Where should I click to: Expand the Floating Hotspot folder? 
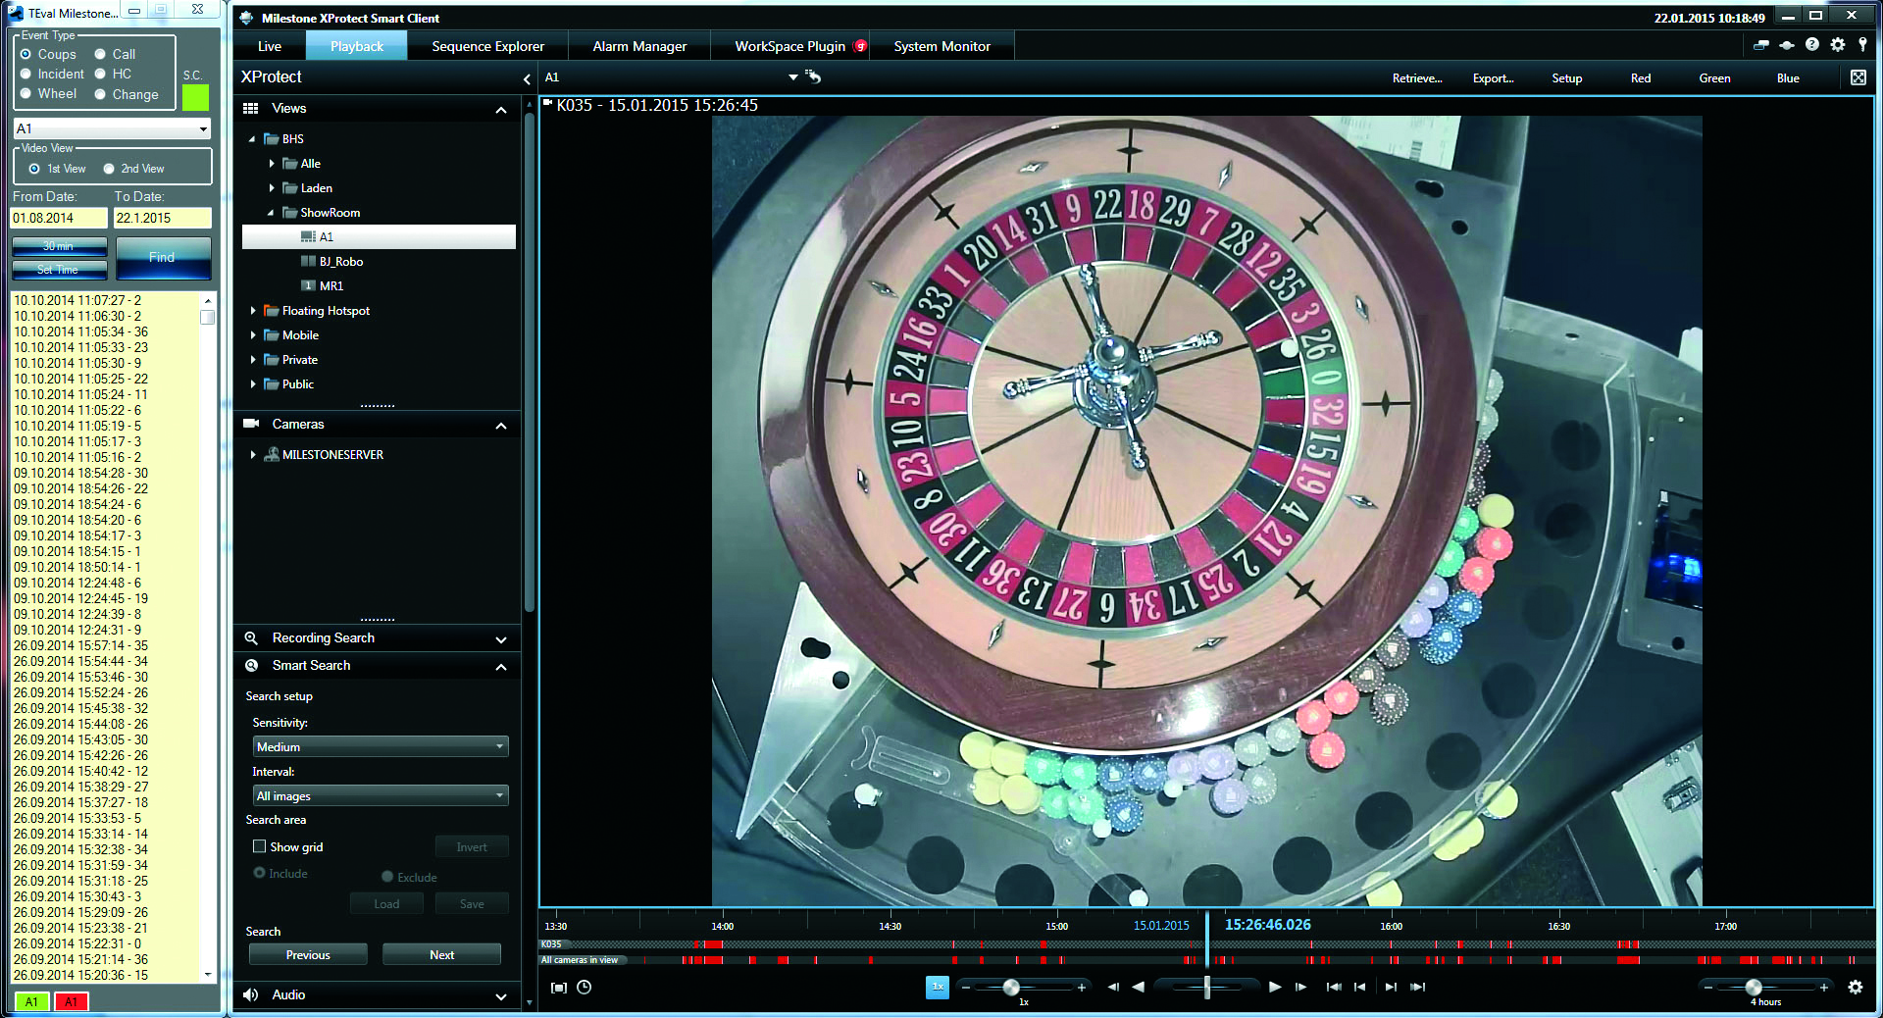coord(253,311)
